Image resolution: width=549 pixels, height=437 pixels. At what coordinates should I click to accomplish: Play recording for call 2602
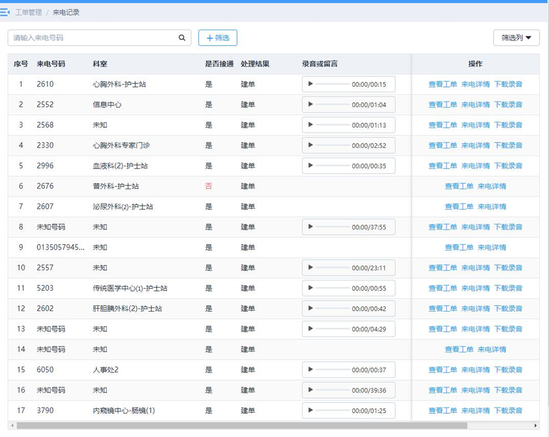coord(310,308)
